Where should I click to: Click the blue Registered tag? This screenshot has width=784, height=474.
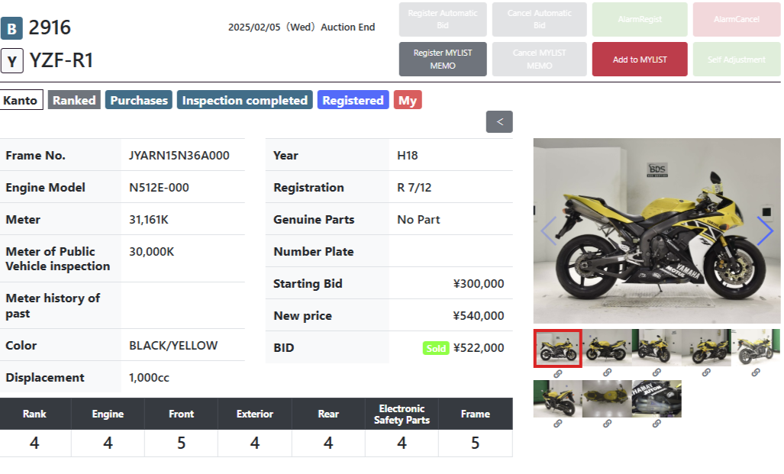pos(353,101)
